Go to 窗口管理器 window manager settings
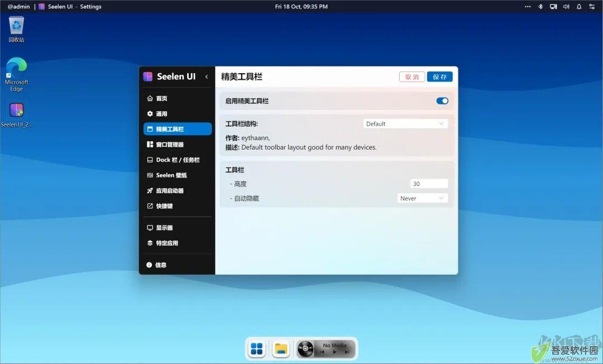Screen dimensions: 603x364 178,145
